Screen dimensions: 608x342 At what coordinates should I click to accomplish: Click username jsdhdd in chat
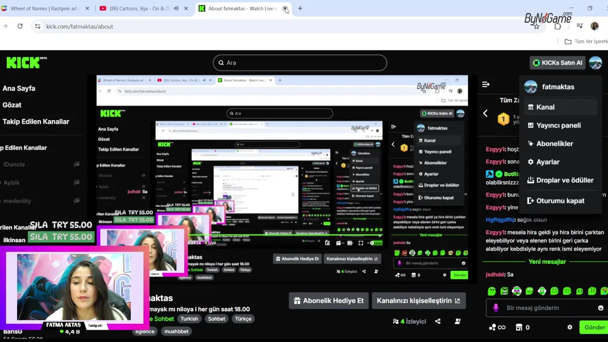[x=495, y=275]
